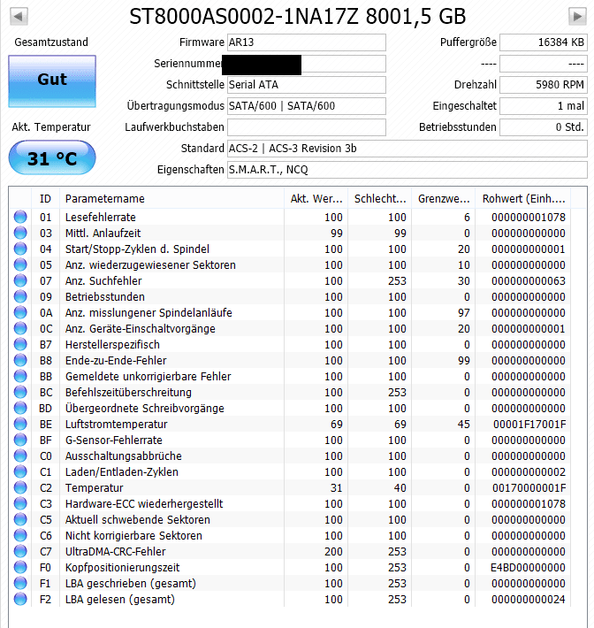Click status icon of Ende-zu-Ende-Fehler row
The height and width of the screenshot is (628, 594).
coord(20,361)
